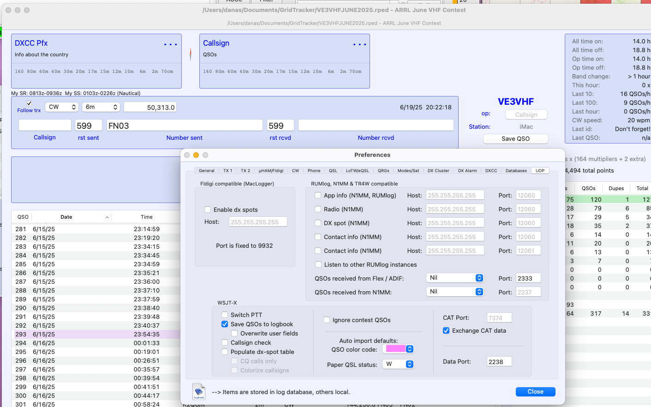Open the LoTW/eQSL preferences tab
This screenshot has width=651, height=407.
click(x=357, y=171)
